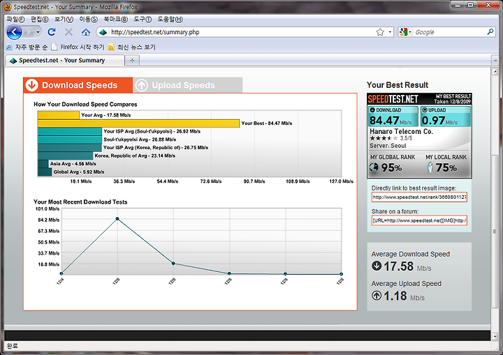The width and height of the screenshot is (503, 355).
Task: Go to the Home page icon
Action: coord(86,32)
